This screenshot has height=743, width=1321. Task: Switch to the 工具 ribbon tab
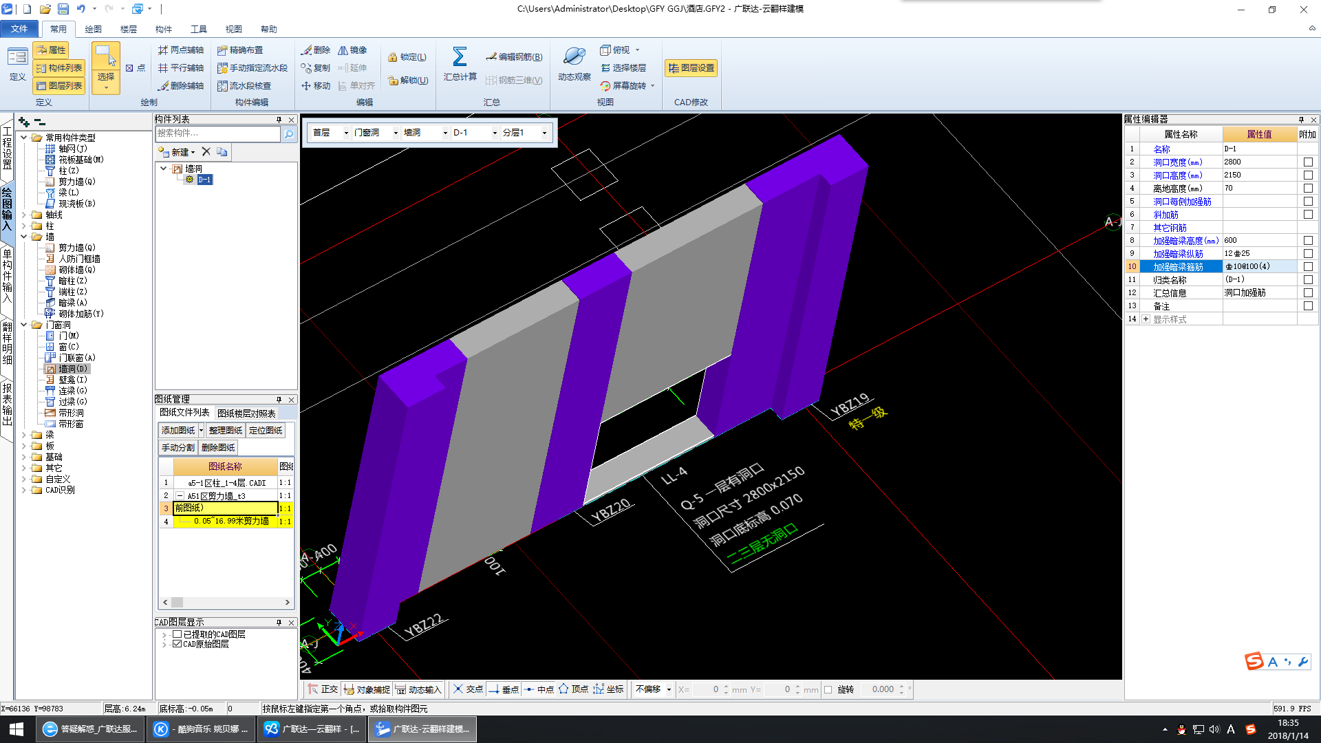tap(199, 29)
